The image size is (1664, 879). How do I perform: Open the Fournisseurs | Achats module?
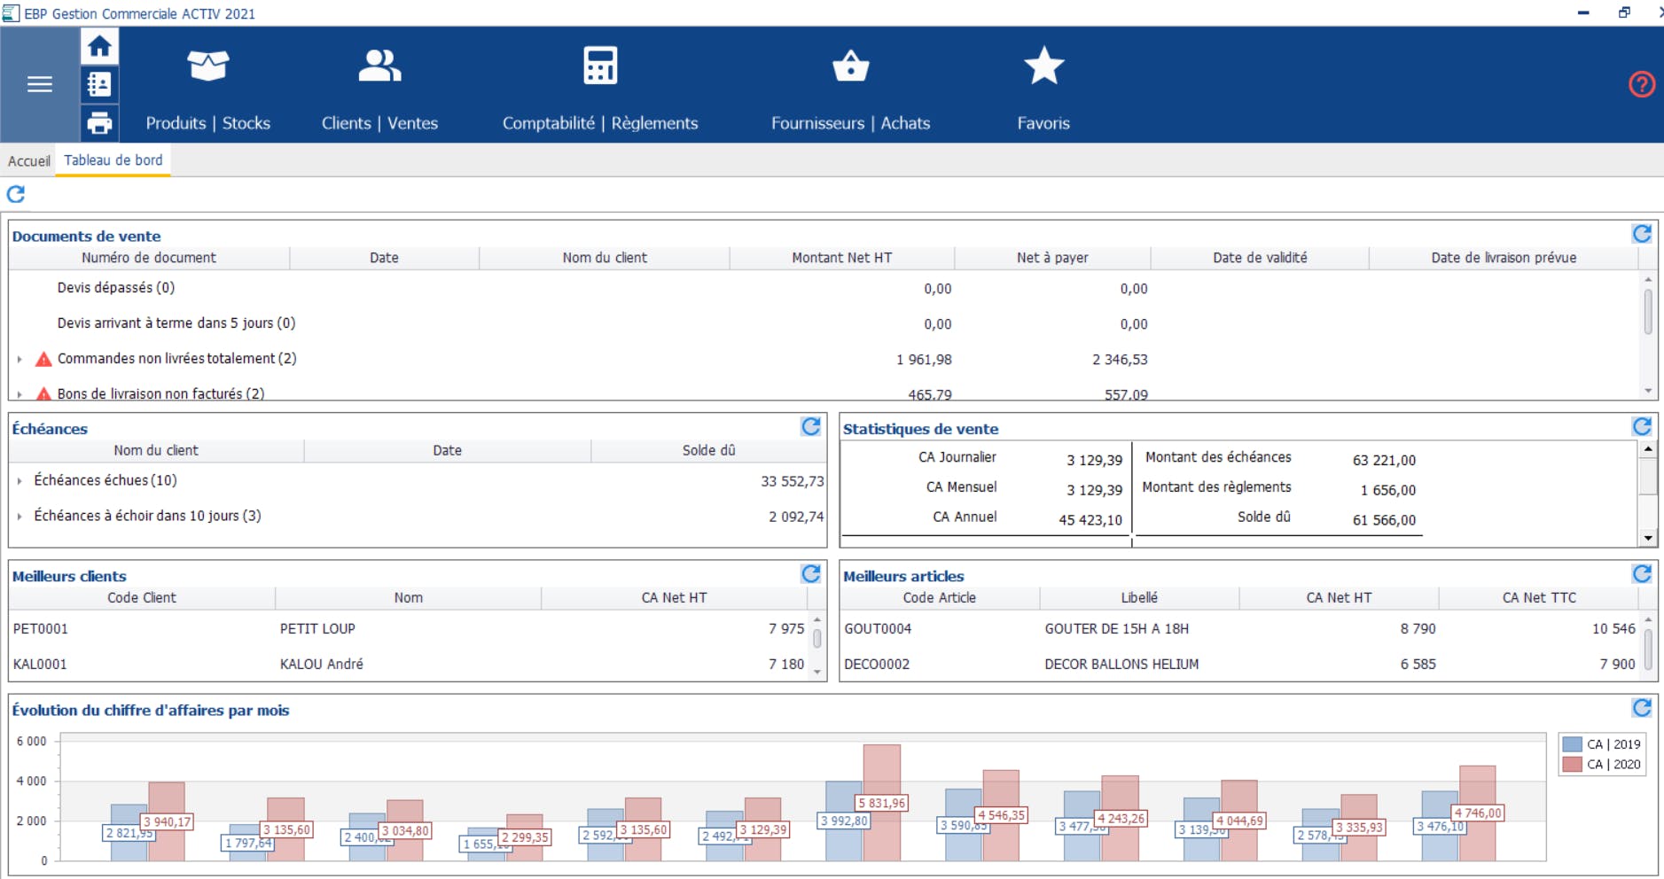pos(850,84)
